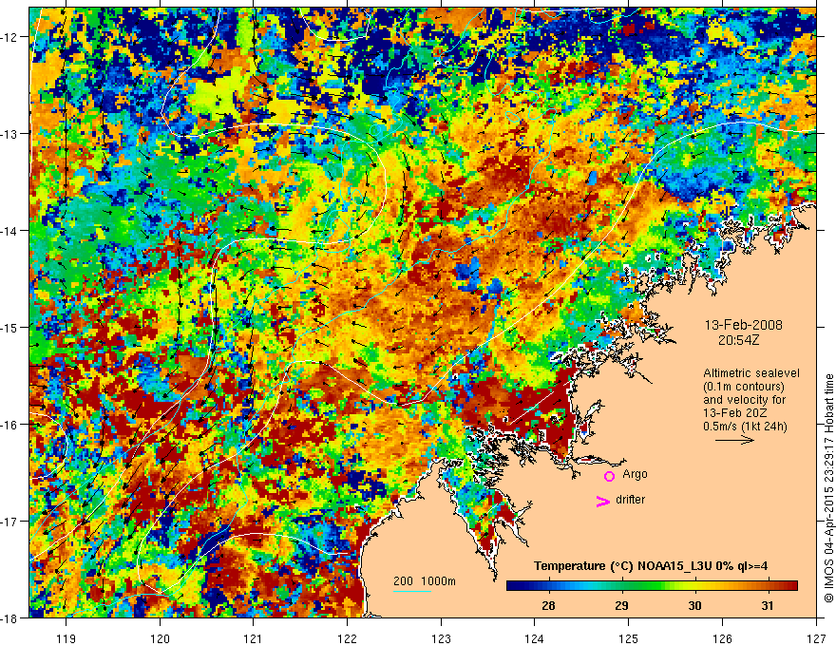Click the longitude axis label 122
This screenshot has width=836, height=646.
pyautogui.click(x=347, y=638)
